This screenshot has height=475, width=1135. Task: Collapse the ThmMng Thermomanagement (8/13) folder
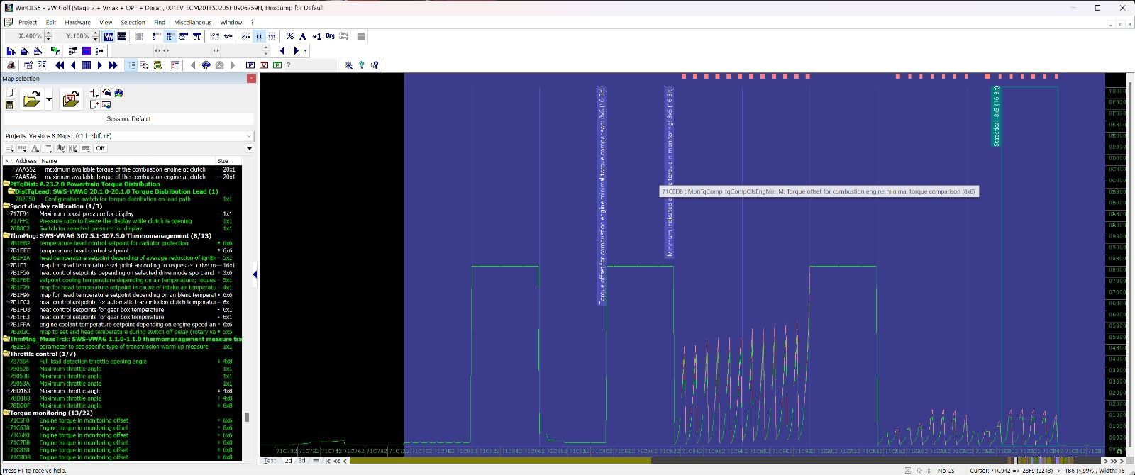6,235
